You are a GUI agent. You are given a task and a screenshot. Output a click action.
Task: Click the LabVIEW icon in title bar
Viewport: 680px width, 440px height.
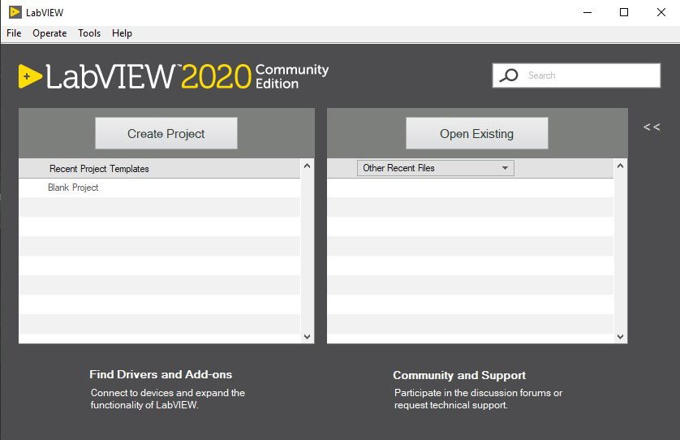click(x=15, y=12)
